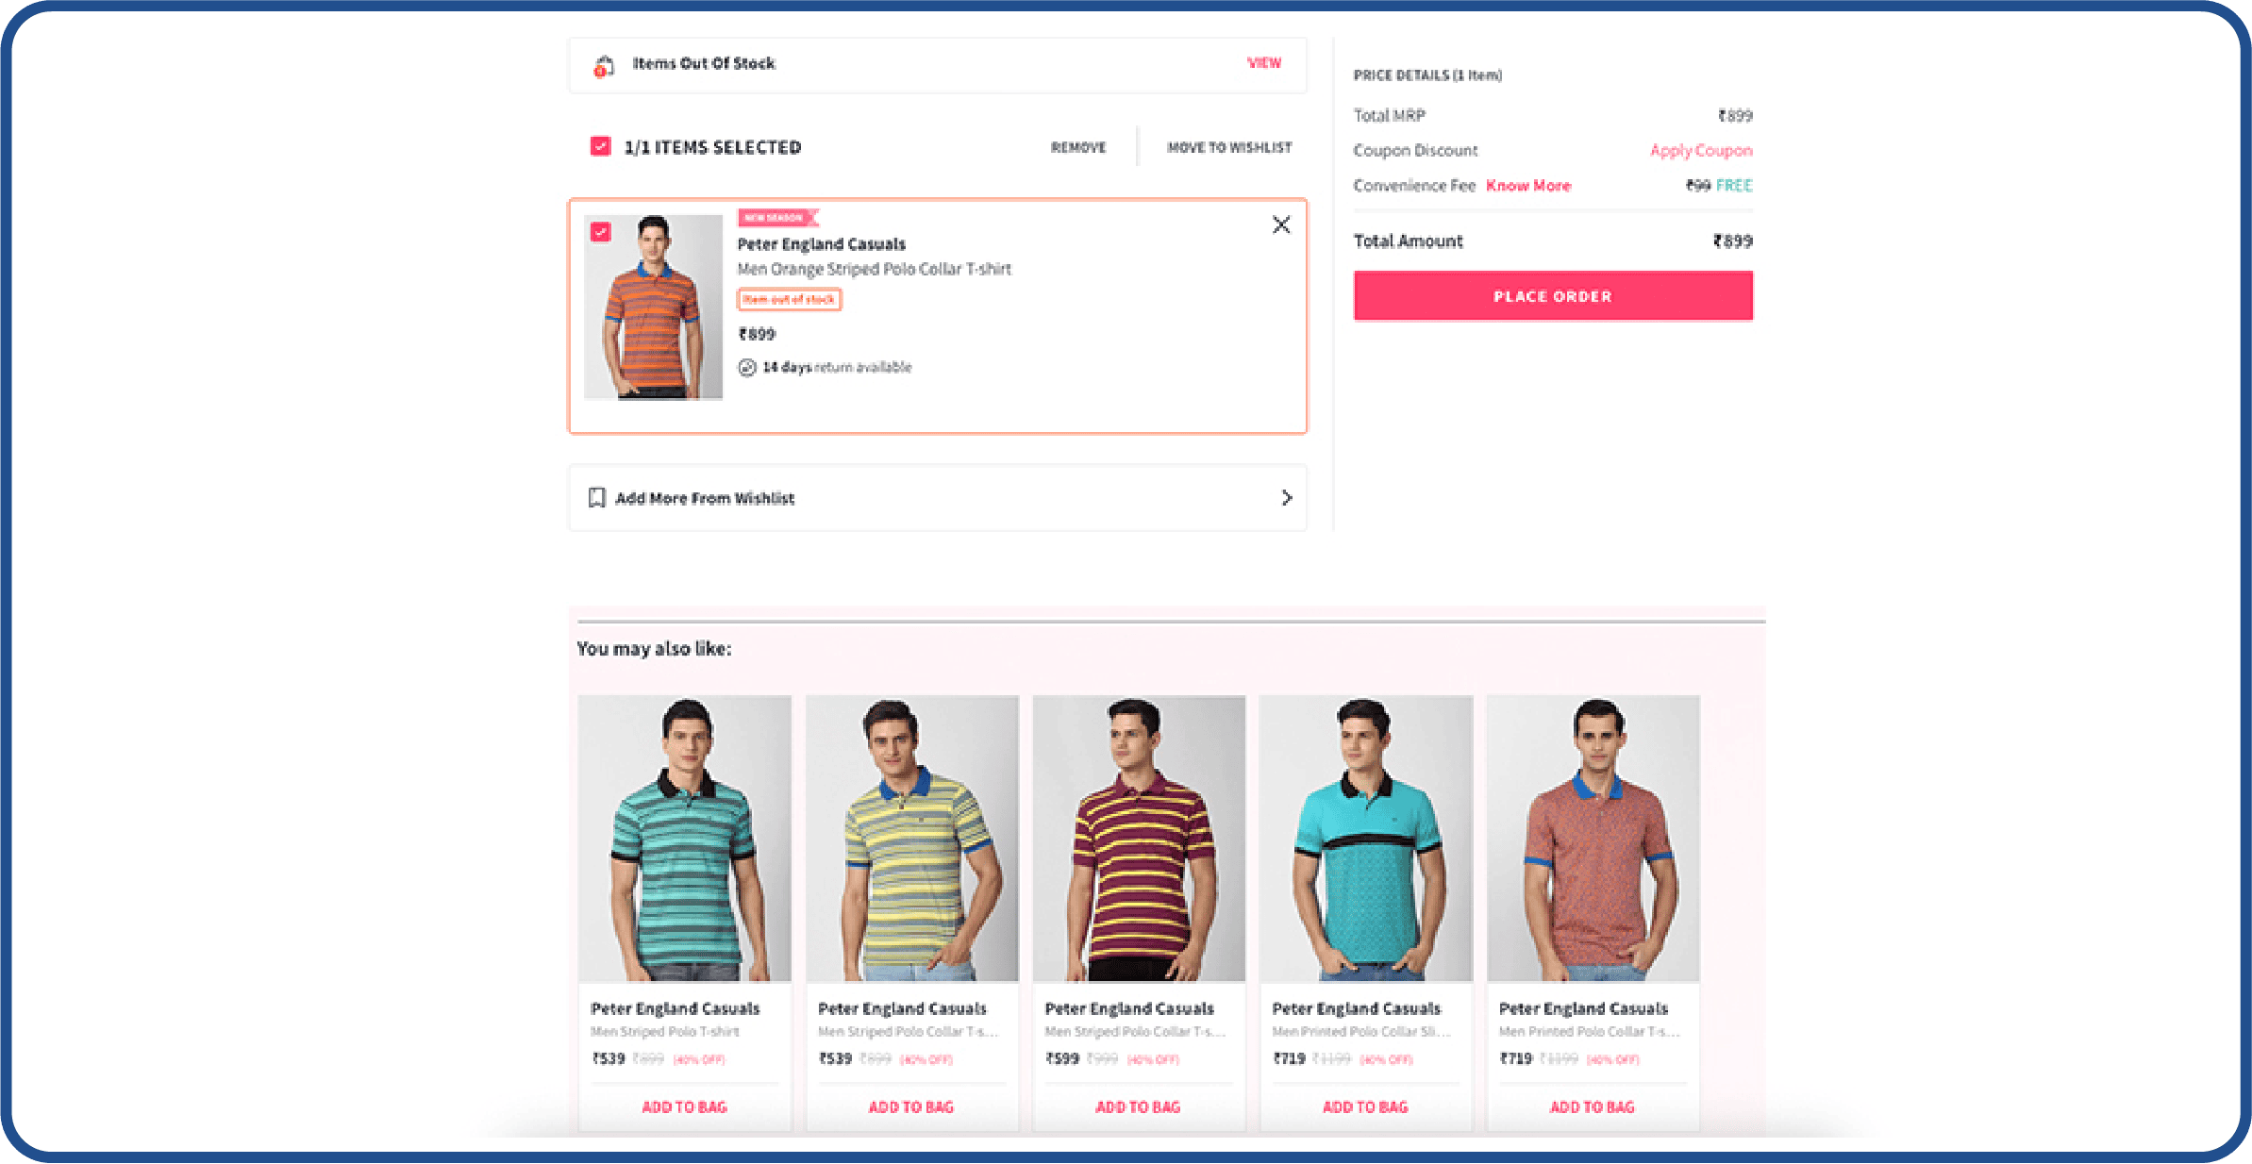Click Know More next to Convenience Fee

pos(1528,185)
